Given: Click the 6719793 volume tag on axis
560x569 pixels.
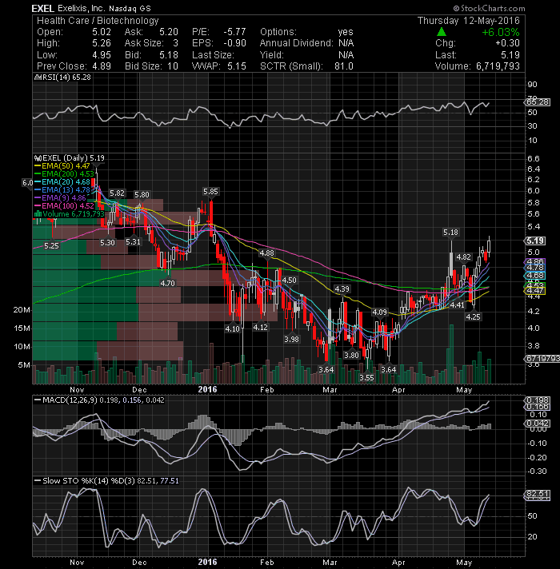Looking at the screenshot, I should (542, 359).
